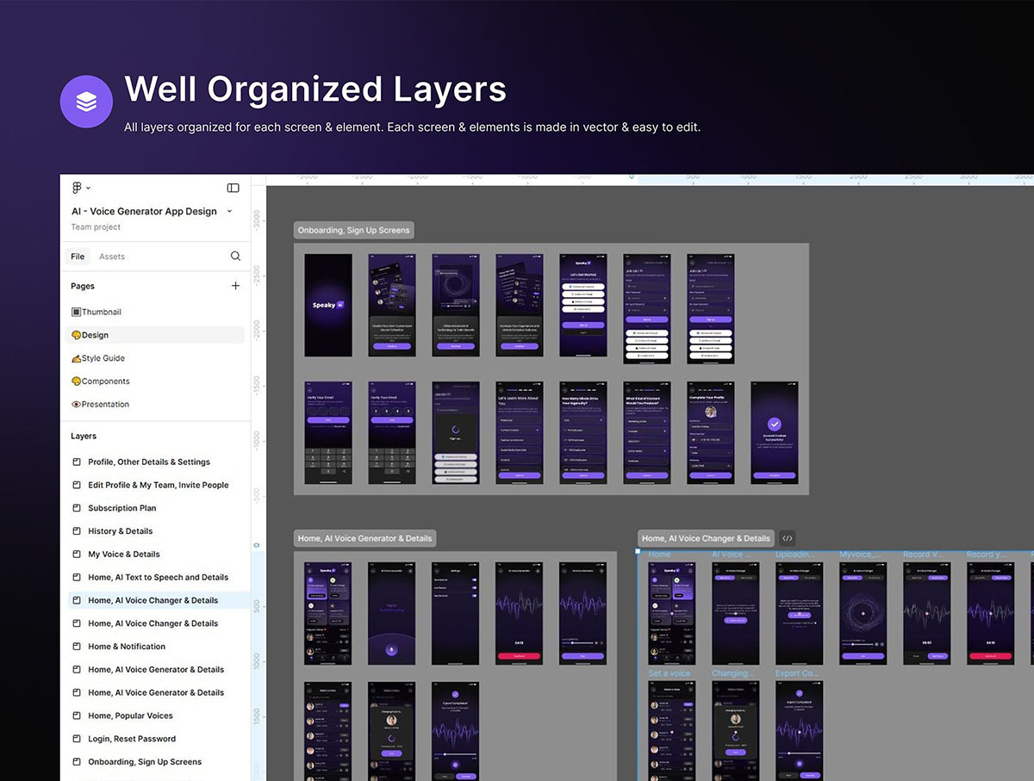
Task: Open the Figma main menu logo
Action: coord(77,188)
